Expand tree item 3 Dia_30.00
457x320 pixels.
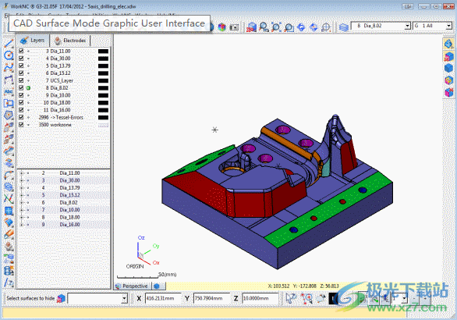point(22,180)
